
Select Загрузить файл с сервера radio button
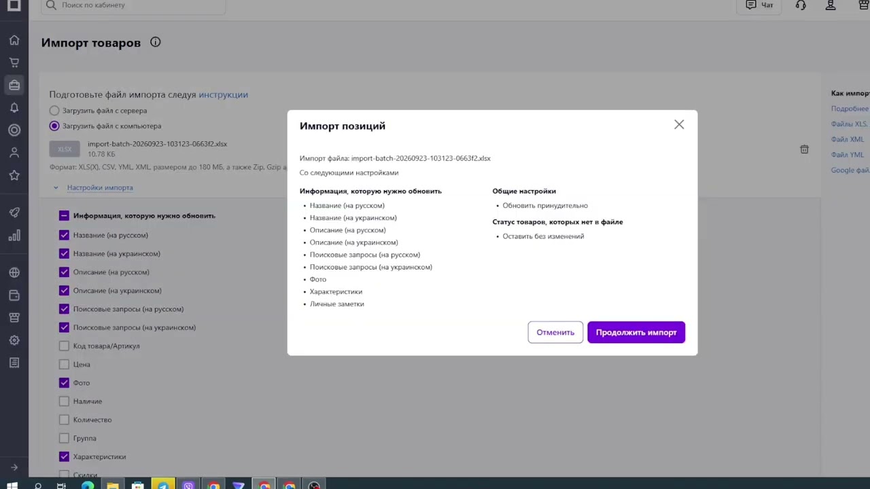54,110
